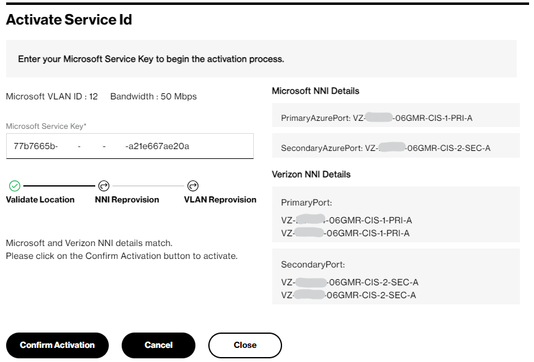Image resolution: width=534 pixels, height=362 pixels.
Task: Focus the Microsoft Service Key input field
Action: [130, 146]
